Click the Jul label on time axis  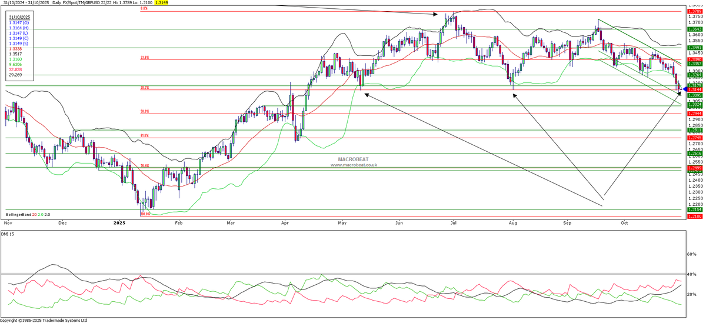pyautogui.click(x=454, y=224)
